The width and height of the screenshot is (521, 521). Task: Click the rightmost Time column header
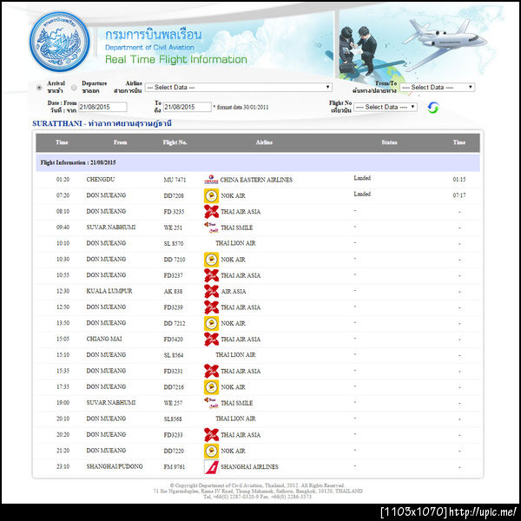pos(459,142)
